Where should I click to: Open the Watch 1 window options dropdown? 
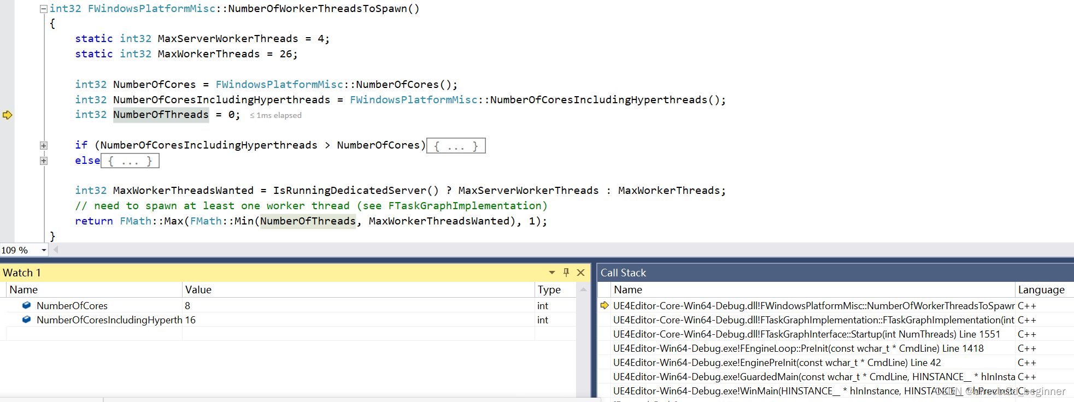552,273
